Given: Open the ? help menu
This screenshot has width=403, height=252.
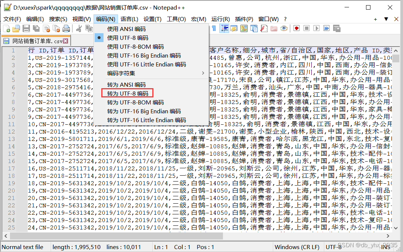Looking at the screenshot, I should (285, 19).
